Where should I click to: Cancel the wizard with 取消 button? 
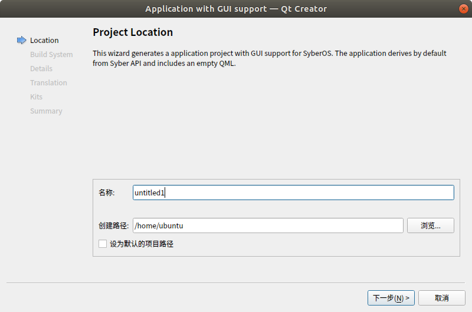point(442,298)
